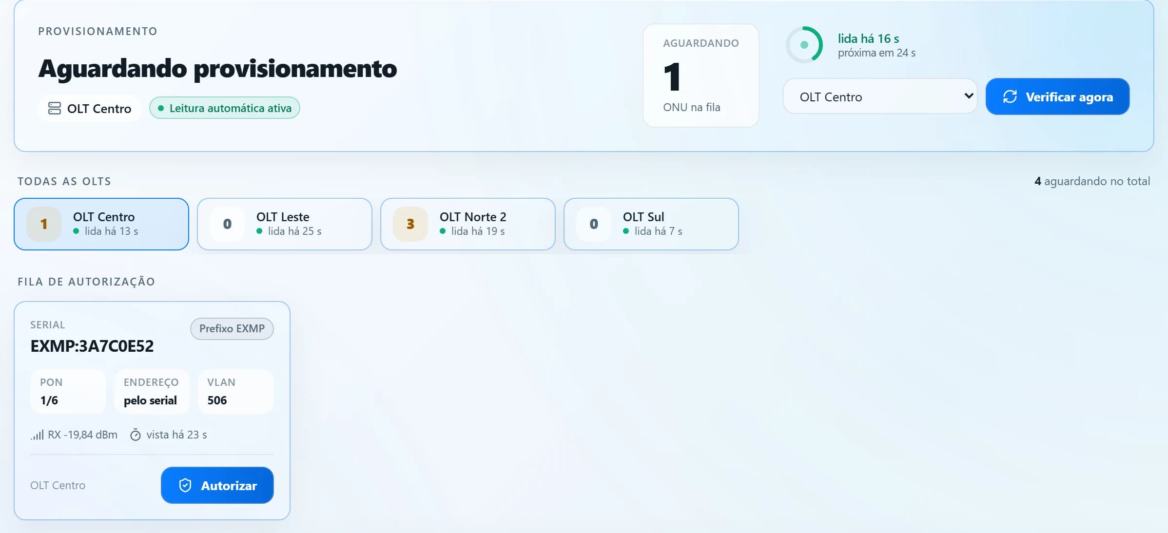Click the PON value 1/6
Screen dimensions: 1168x533
49,400
